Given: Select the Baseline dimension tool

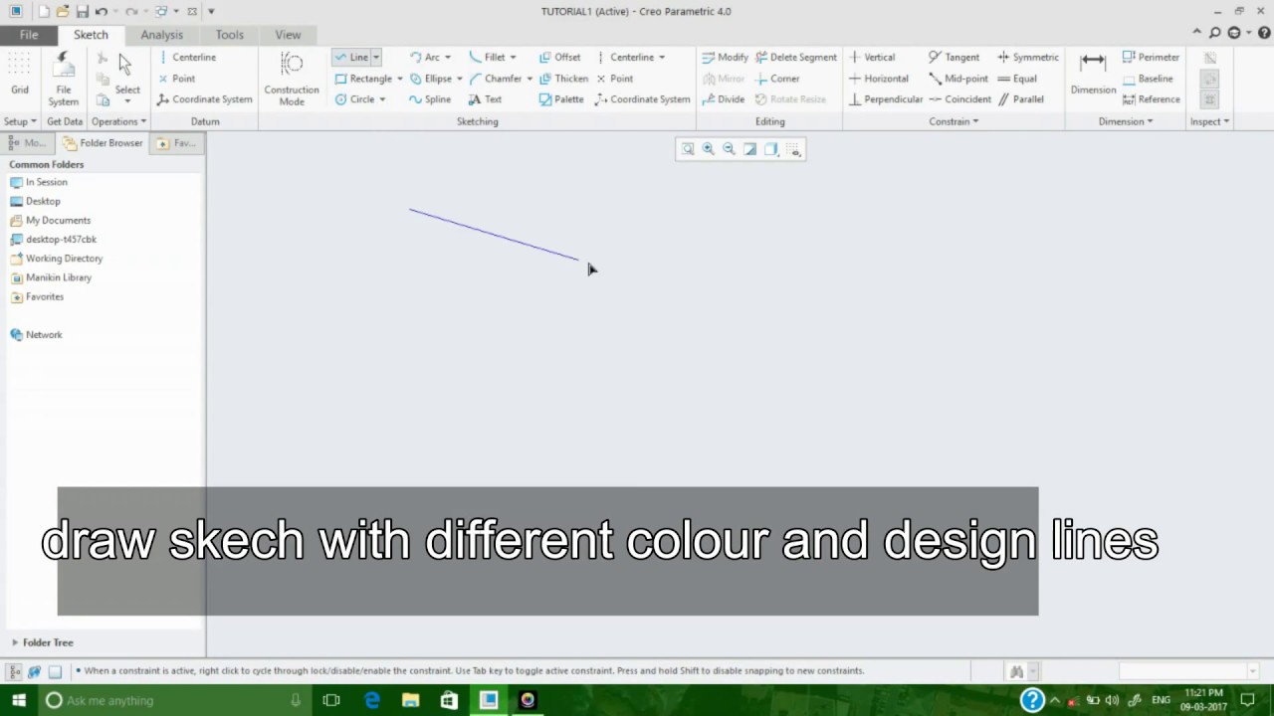Looking at the screenshot, I should coord(1148,79).
